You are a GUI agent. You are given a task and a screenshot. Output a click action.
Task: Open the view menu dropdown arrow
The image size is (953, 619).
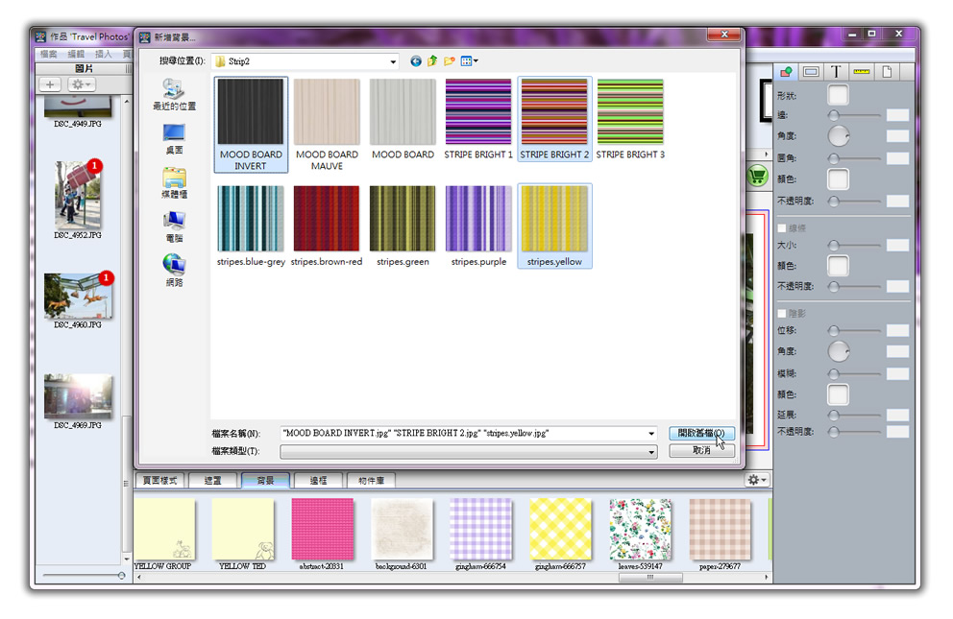[476, 61]
